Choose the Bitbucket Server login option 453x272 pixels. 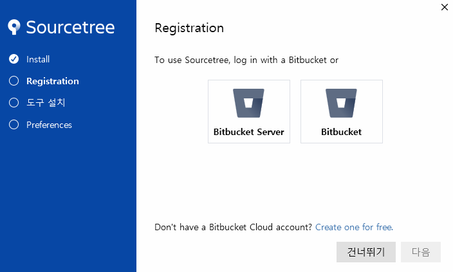(249, 111)
